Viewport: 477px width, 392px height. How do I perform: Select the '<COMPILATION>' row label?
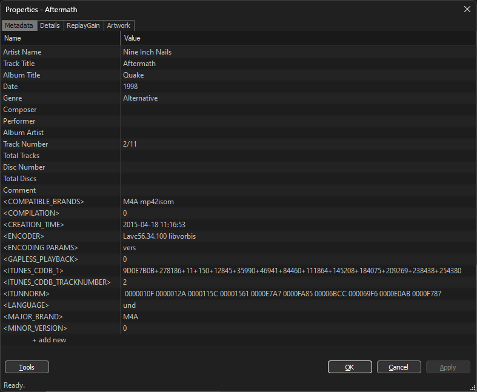pos(31,213)
